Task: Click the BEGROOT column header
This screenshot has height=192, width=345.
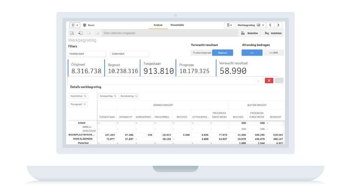Action: 276,117
